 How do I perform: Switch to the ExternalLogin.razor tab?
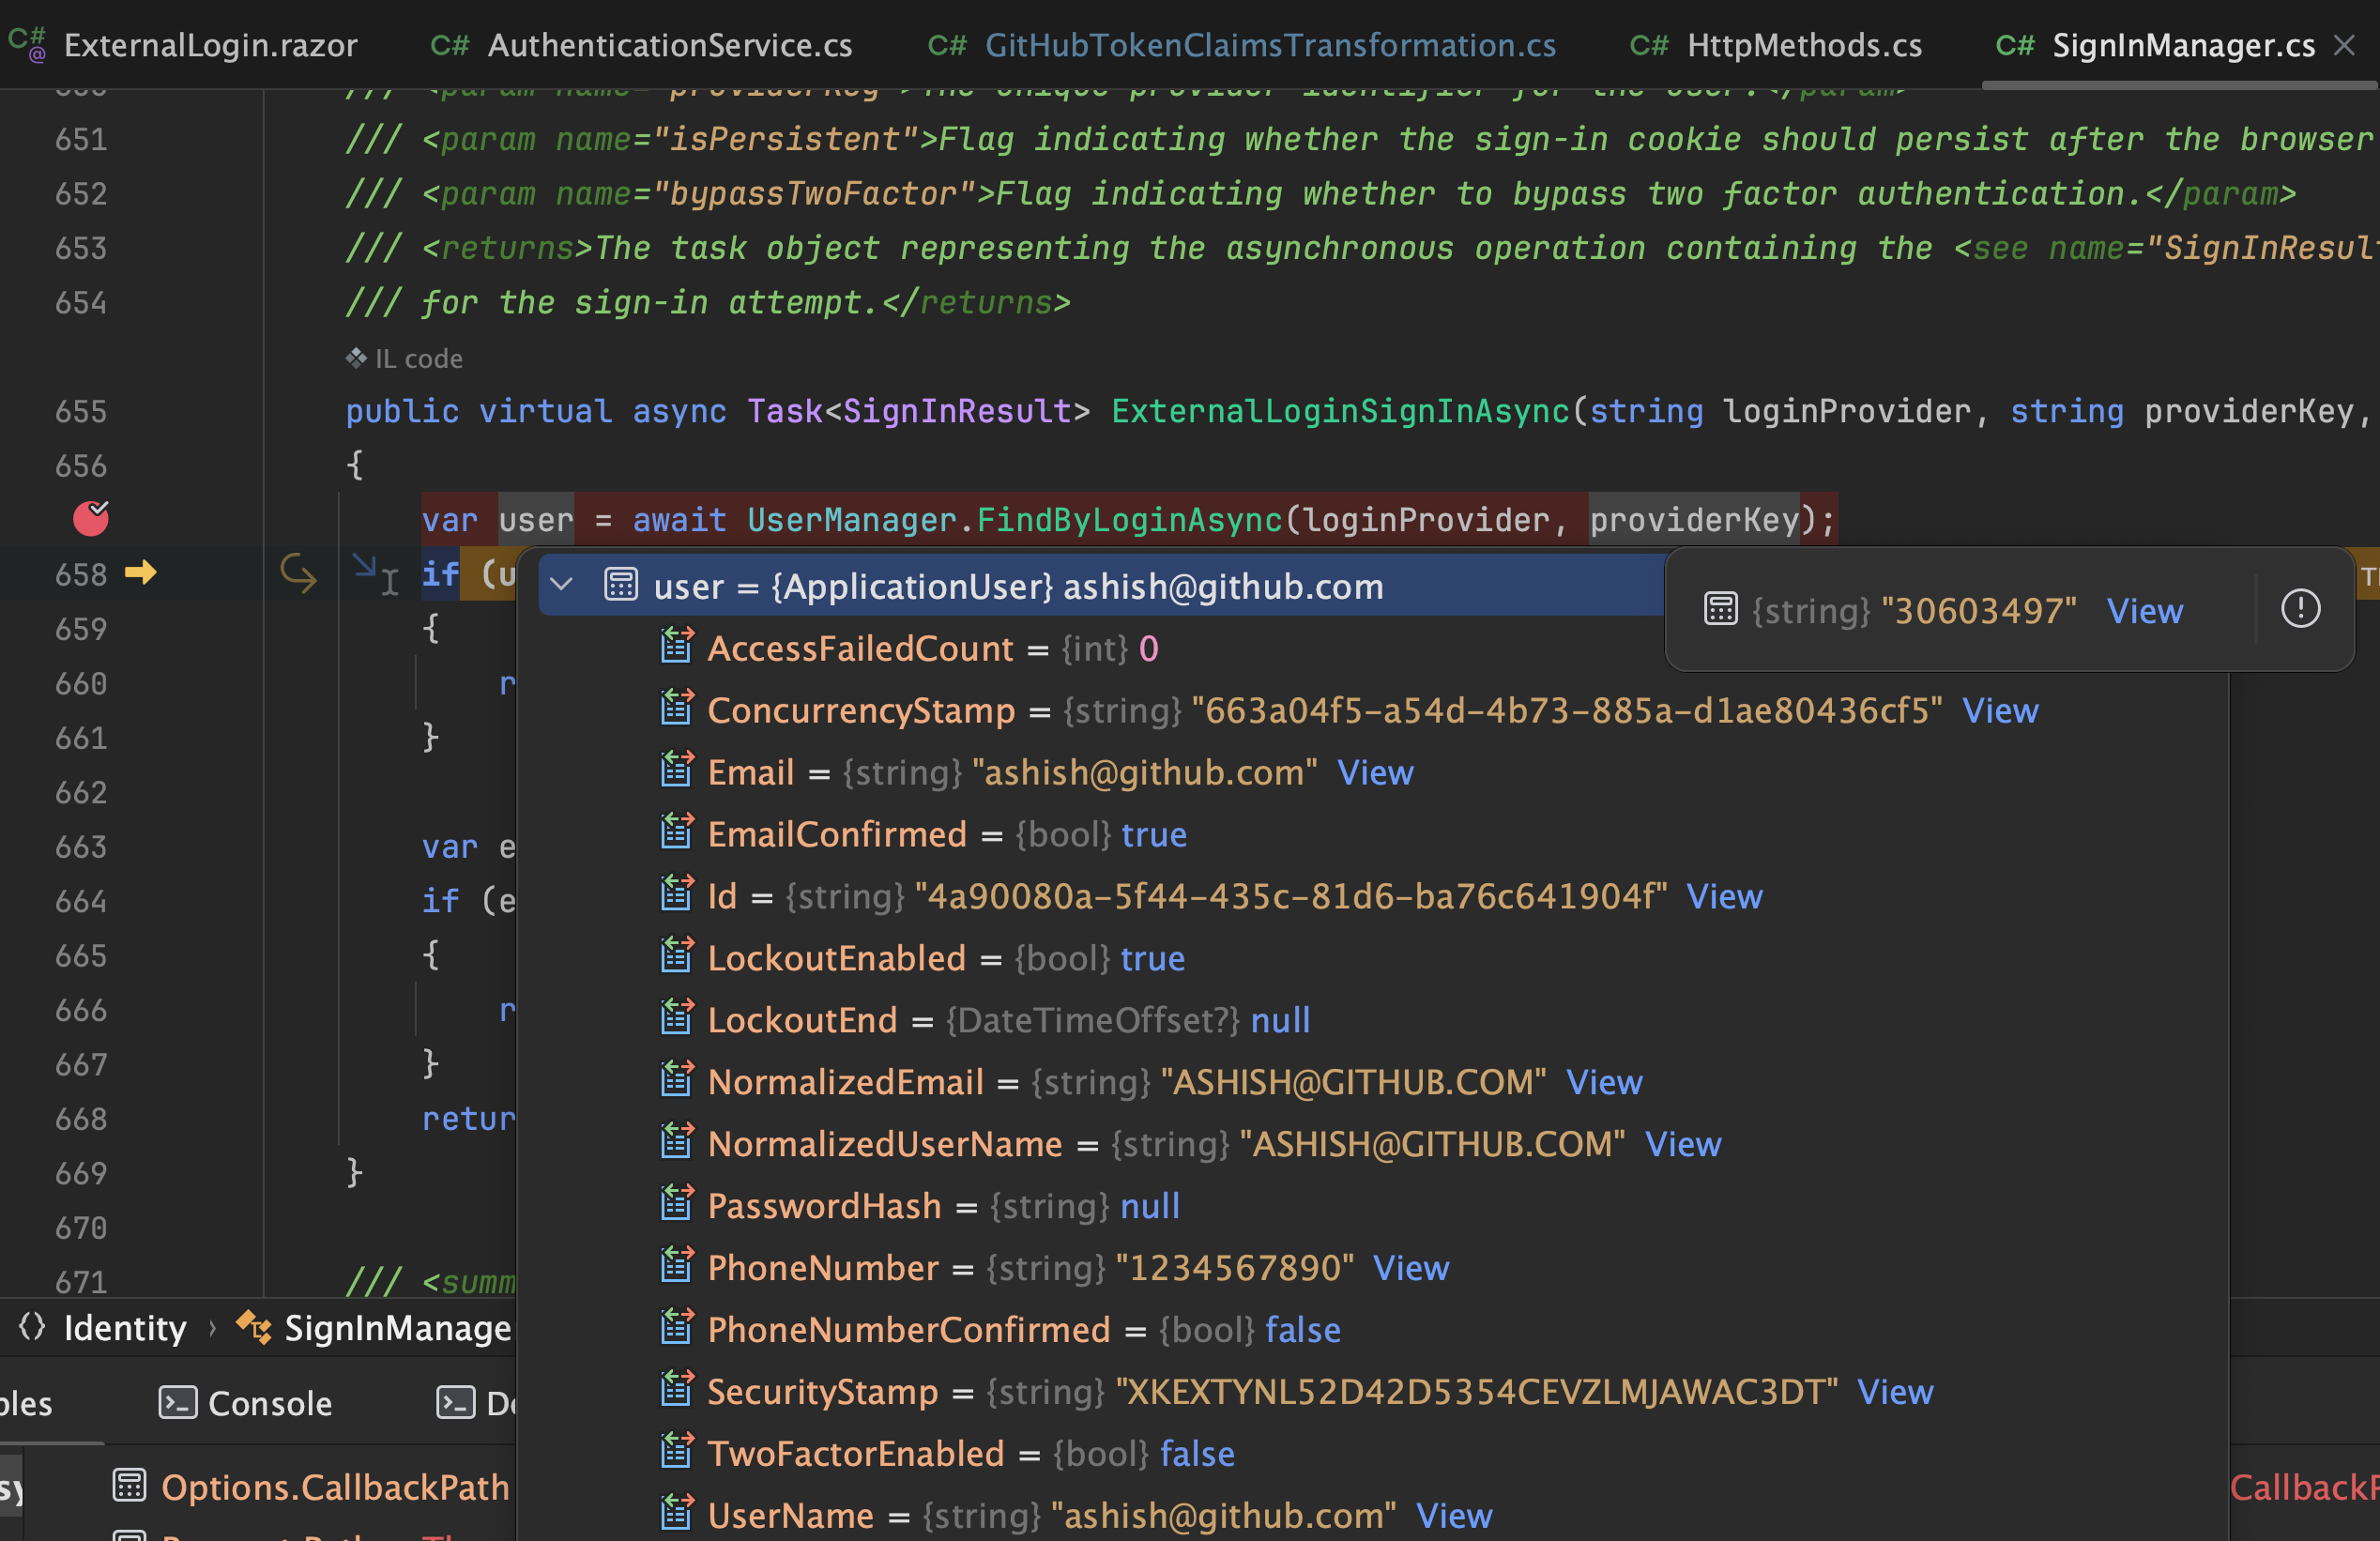click(x=210, y=44)
